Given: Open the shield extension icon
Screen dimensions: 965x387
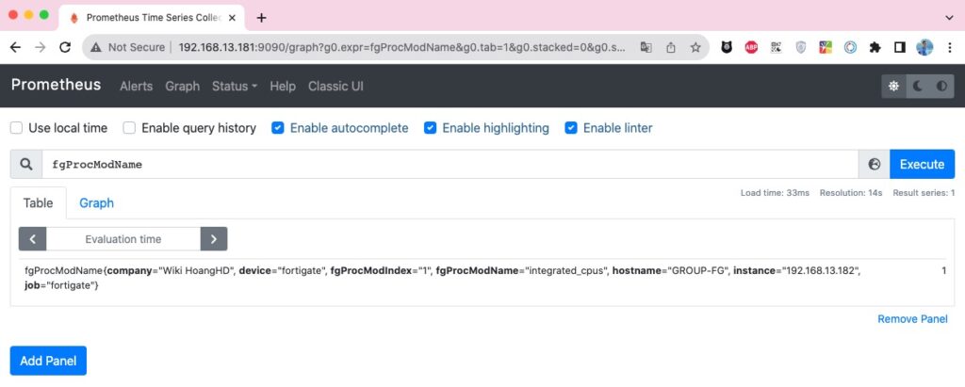Looking at the screenshot, I should click(x=801, y=47).
